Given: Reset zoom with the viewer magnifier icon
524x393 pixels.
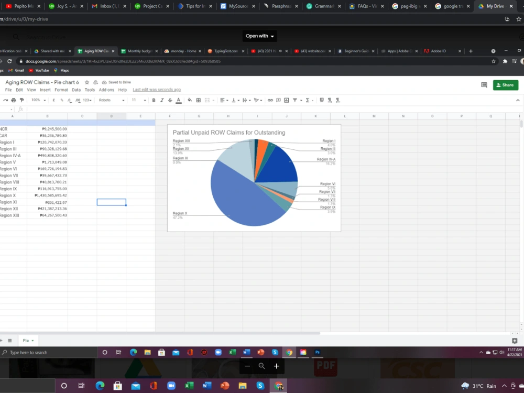Looking at the screenshot, I should tap(261, 366).
